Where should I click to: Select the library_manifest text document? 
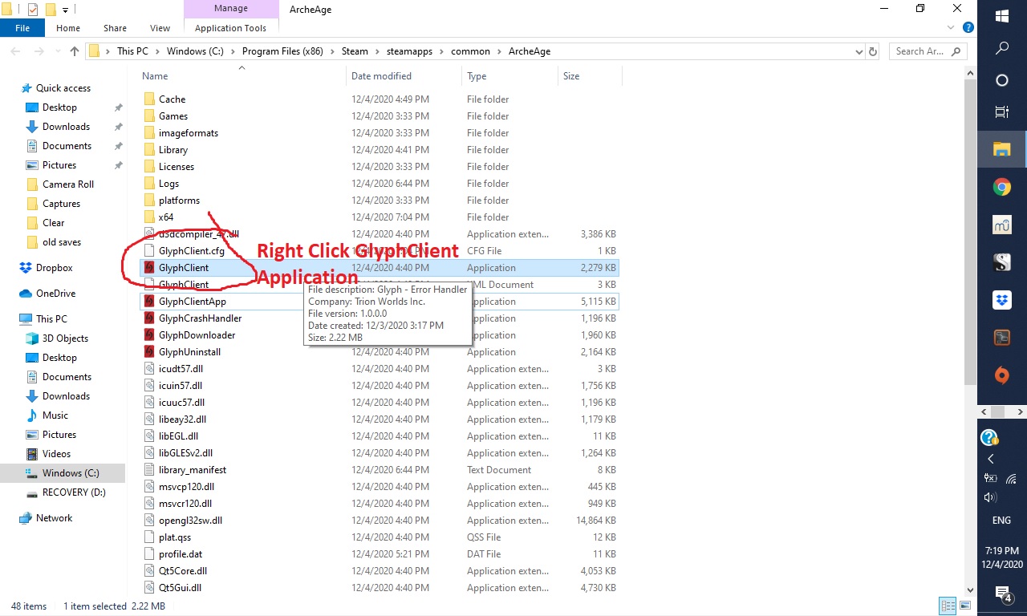point(193,470)
